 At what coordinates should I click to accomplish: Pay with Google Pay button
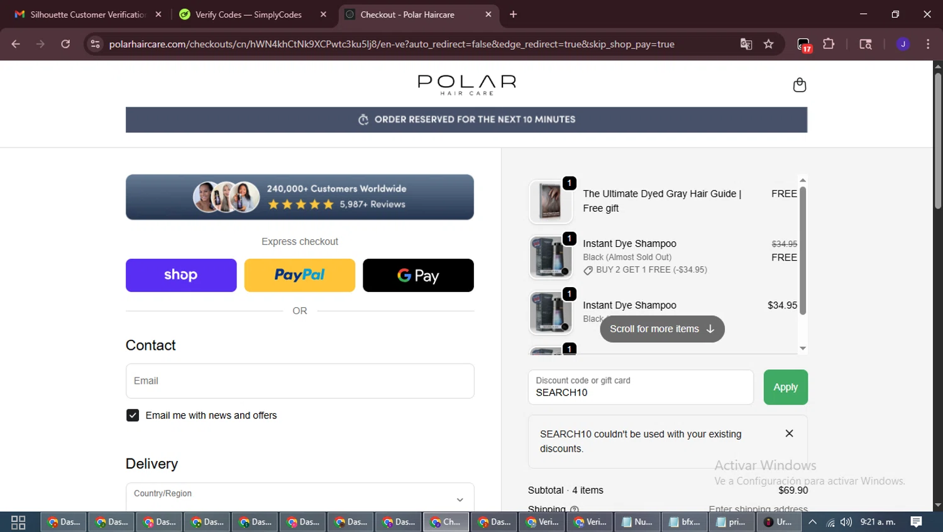(x=418, y=275)
